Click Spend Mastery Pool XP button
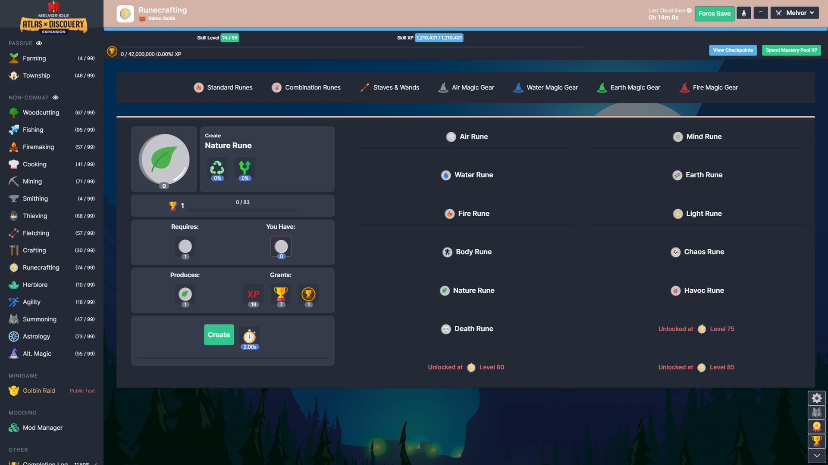Screen dimensions: 828x465 coord(791,50)
